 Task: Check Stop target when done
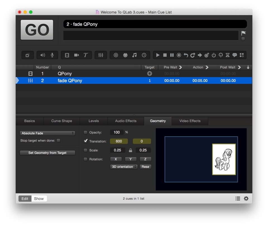58,141
